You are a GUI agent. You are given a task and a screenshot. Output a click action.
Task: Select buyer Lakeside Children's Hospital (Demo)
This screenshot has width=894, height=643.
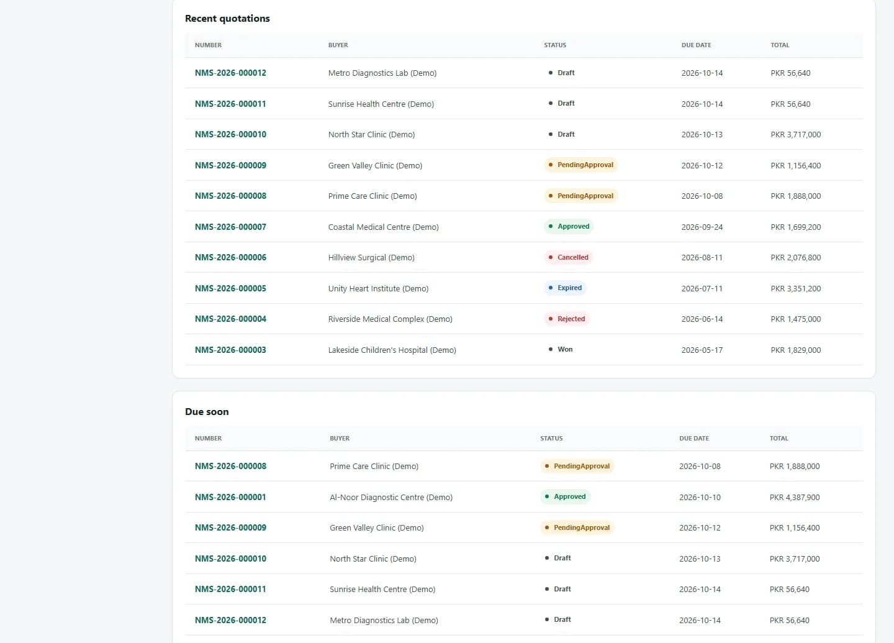click(x=392, y=350)
